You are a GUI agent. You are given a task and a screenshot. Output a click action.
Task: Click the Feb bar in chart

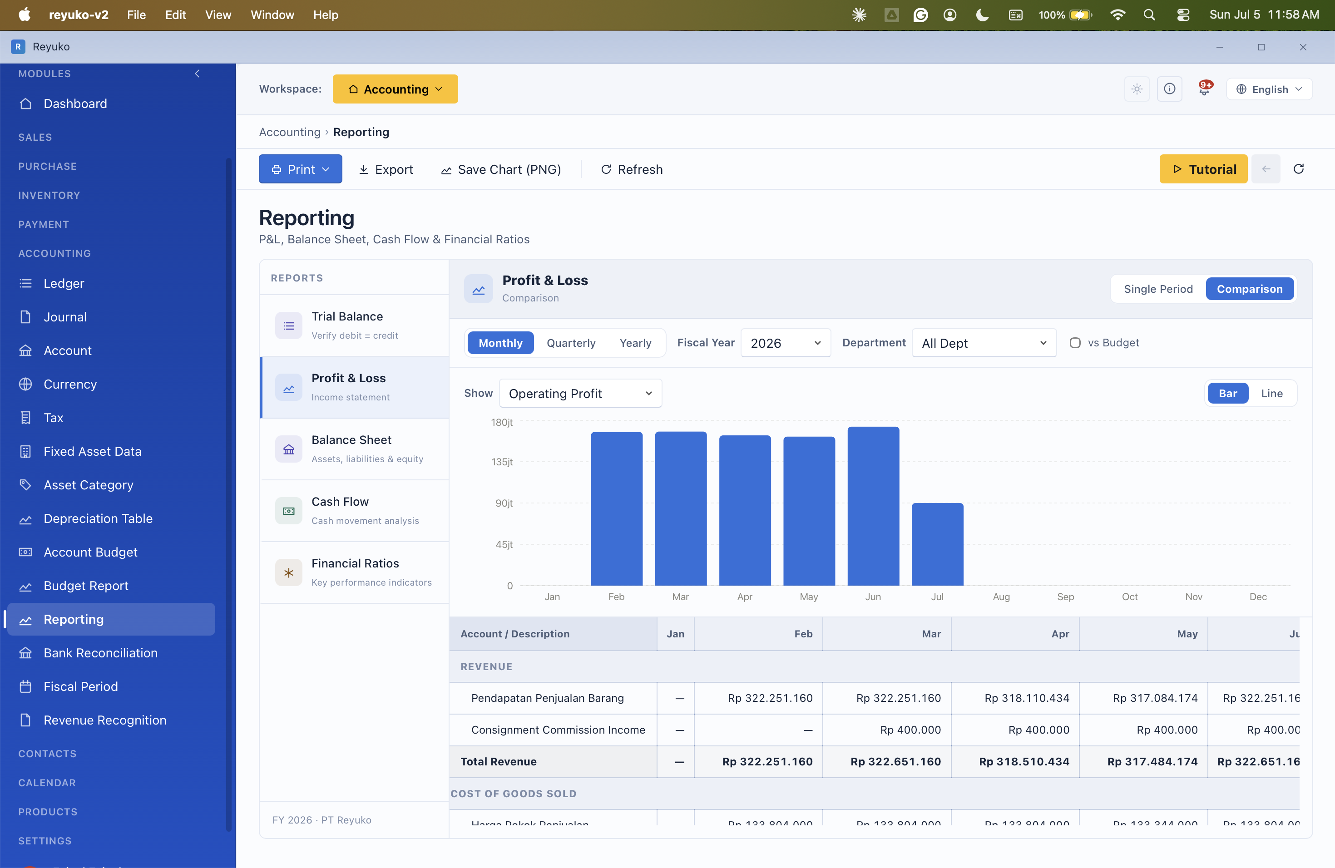(x=617, y=508)
